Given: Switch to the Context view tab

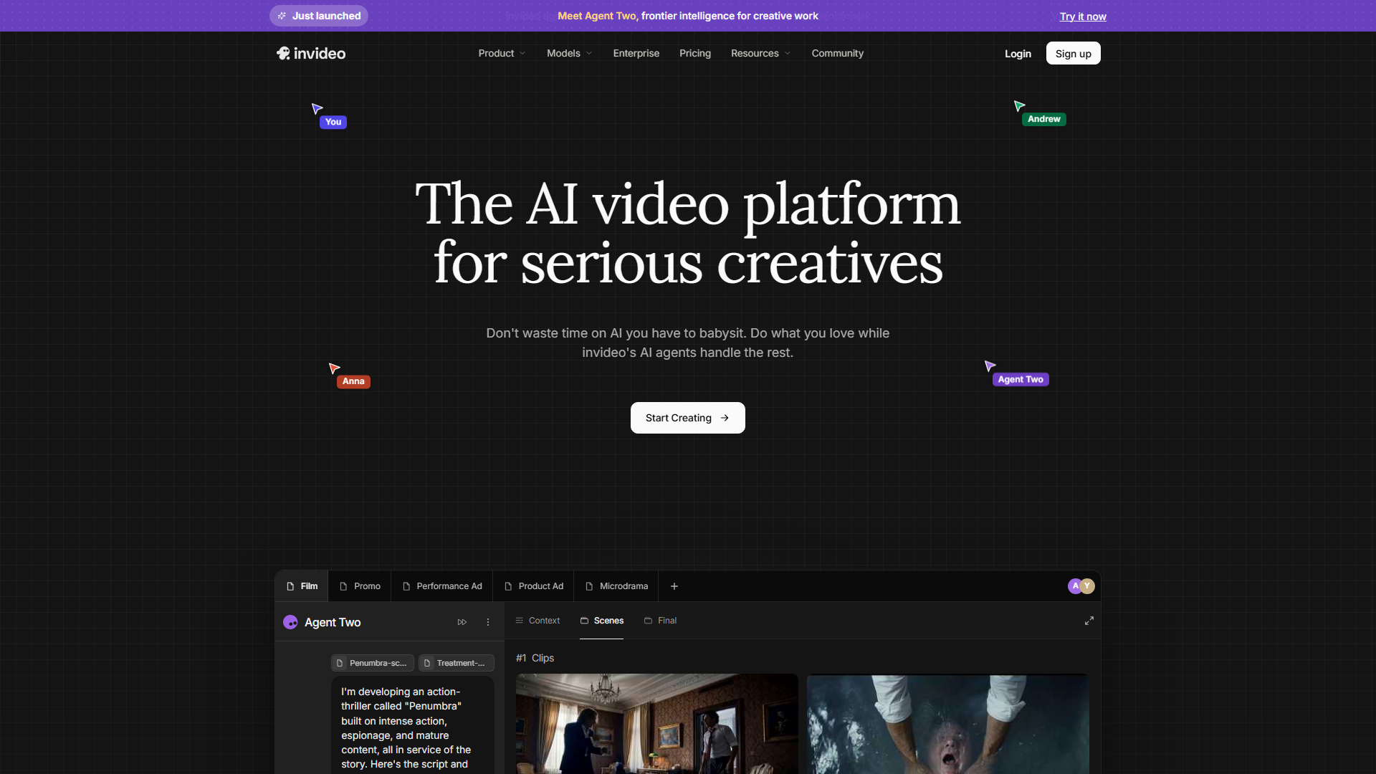Looking at the screenshot, I should coord(537,621).
